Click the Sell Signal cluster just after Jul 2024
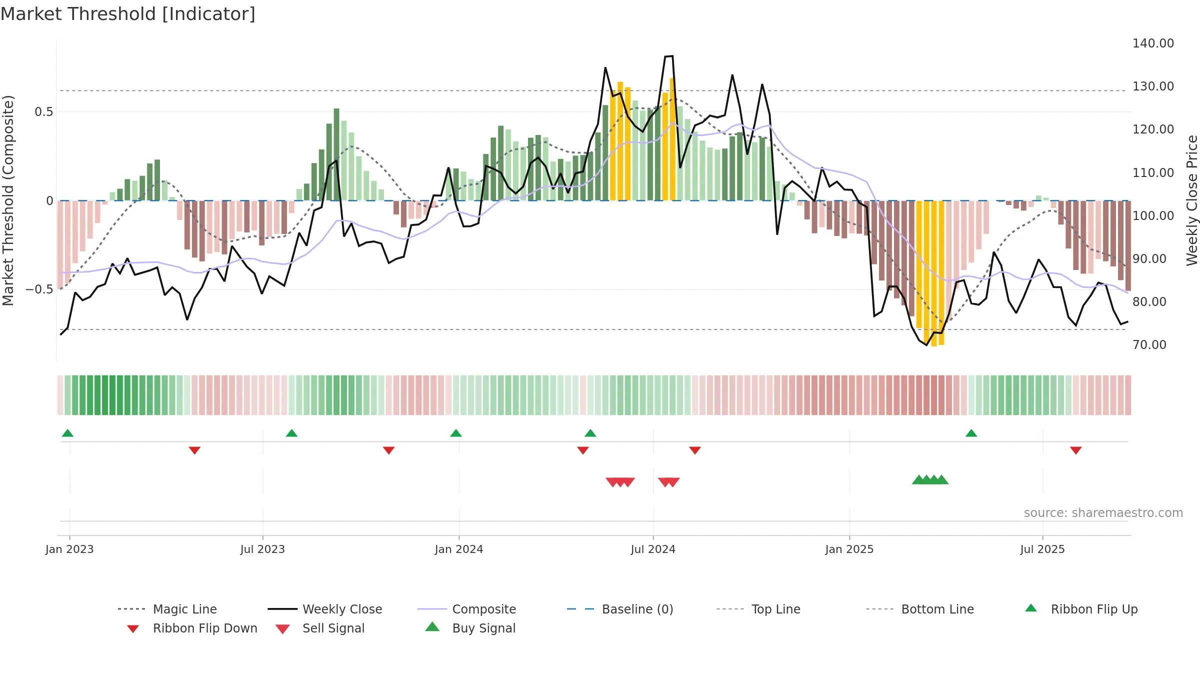This screenshot has width=1200, height=675. [668, 482]
